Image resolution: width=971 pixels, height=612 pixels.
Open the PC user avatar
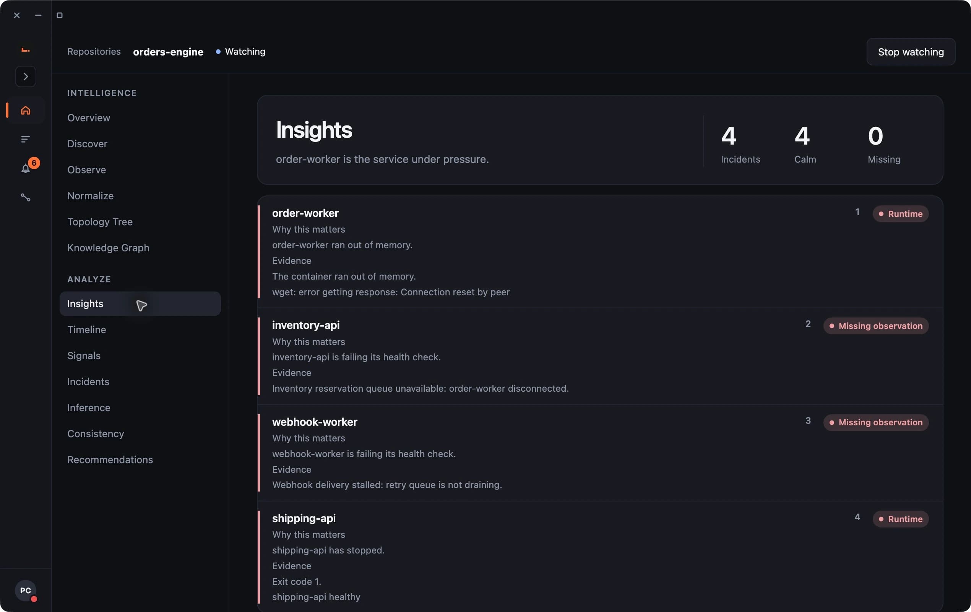click(25, 590)
